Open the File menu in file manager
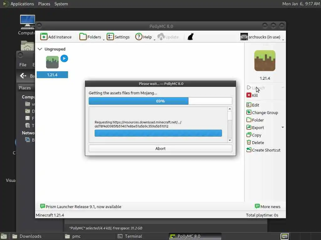The width and height of the screenshot is (321, 240). click(x=23, y=65)
